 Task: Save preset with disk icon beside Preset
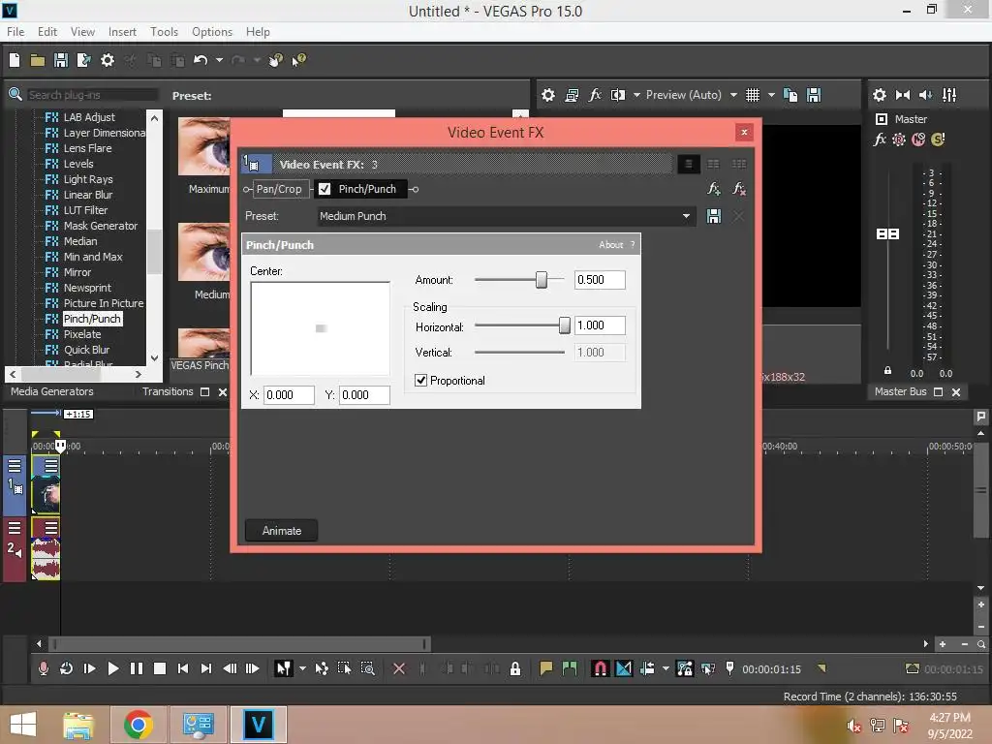[x=714, y=216]
